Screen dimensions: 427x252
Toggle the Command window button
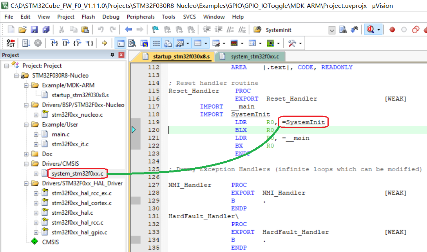pos(121,43)
